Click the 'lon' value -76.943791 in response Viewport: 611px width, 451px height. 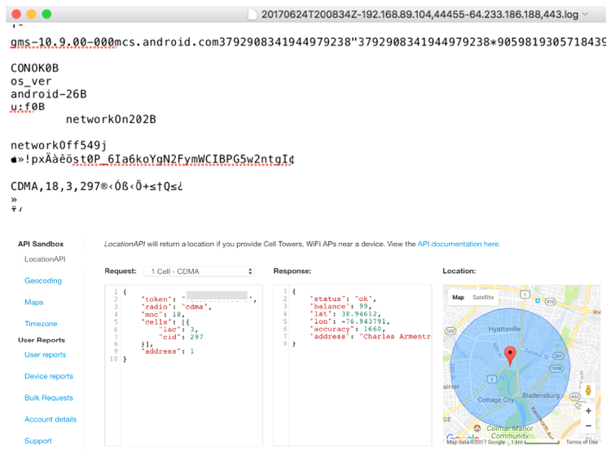pos(363,321)
